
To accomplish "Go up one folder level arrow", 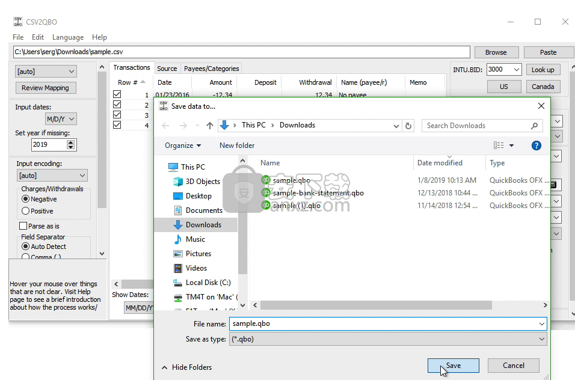I will coord(210,126).
